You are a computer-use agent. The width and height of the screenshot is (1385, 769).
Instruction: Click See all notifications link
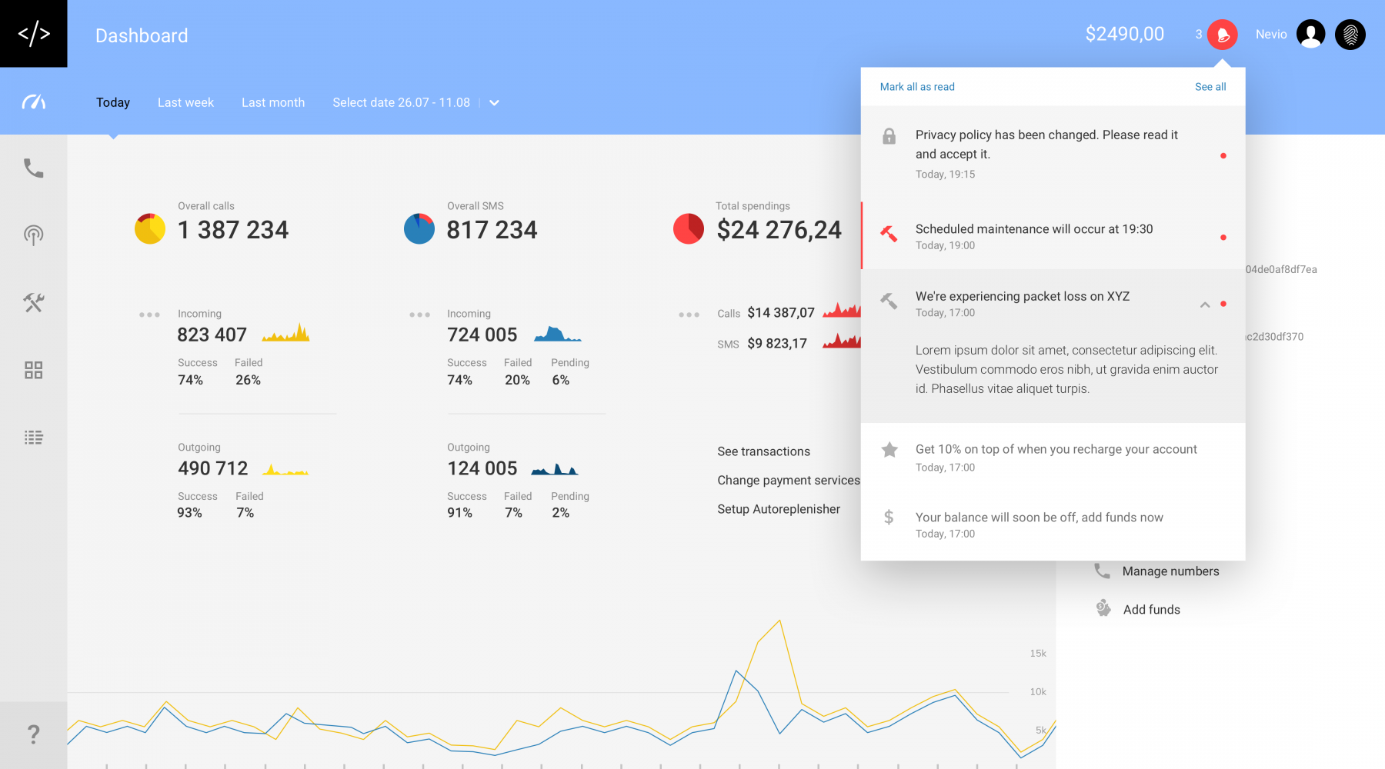coord(1210,87)
